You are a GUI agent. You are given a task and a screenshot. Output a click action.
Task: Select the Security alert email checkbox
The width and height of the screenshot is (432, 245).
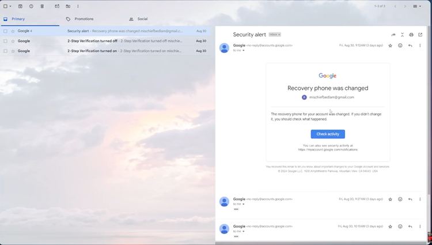[5, 31]
